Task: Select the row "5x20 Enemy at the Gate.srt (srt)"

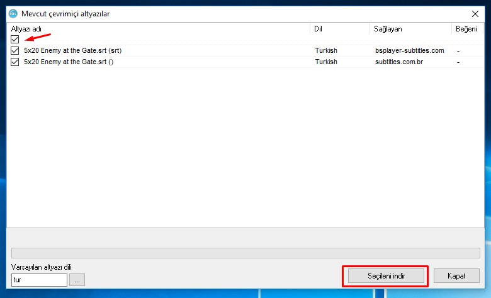Action: (x=73, y=50)
